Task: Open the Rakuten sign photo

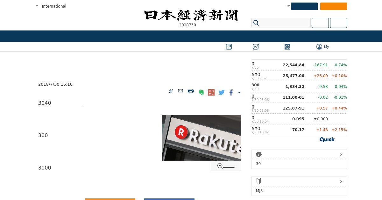Action: coord(202,138)
